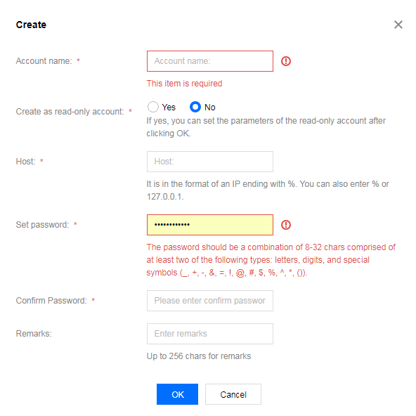Focus the Account name input field
The image size is (416, 416).
point(210,61)
